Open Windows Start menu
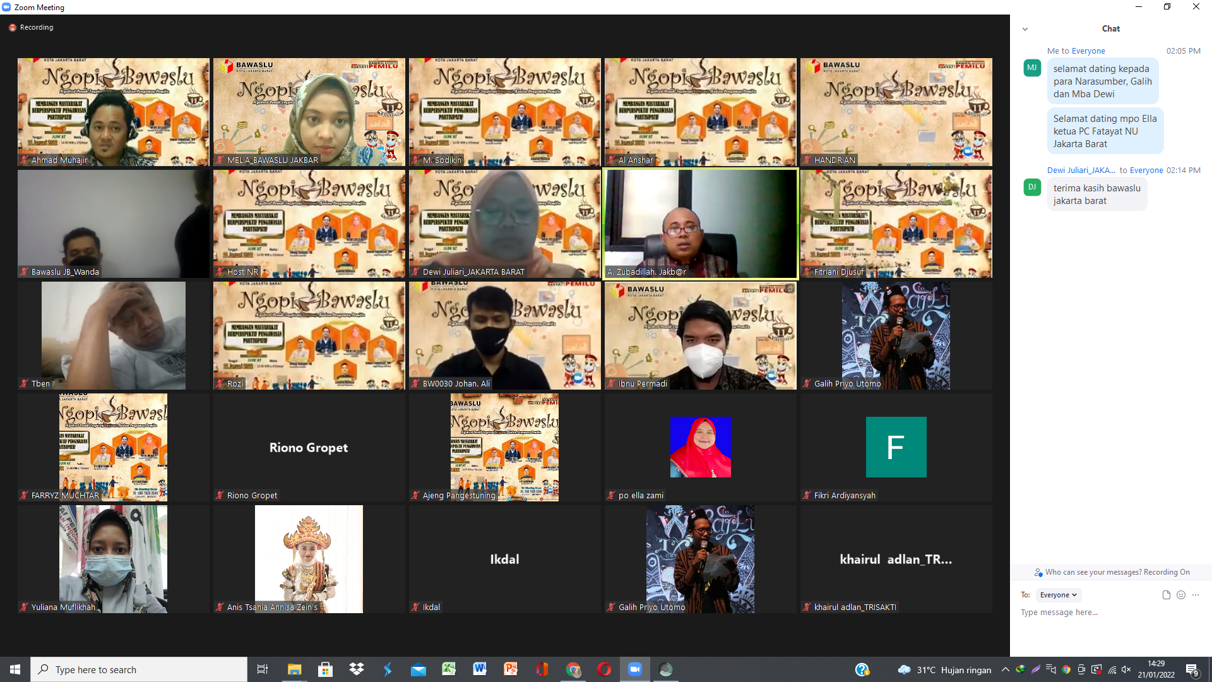1212x682 pixels. (x=15, y=669)
